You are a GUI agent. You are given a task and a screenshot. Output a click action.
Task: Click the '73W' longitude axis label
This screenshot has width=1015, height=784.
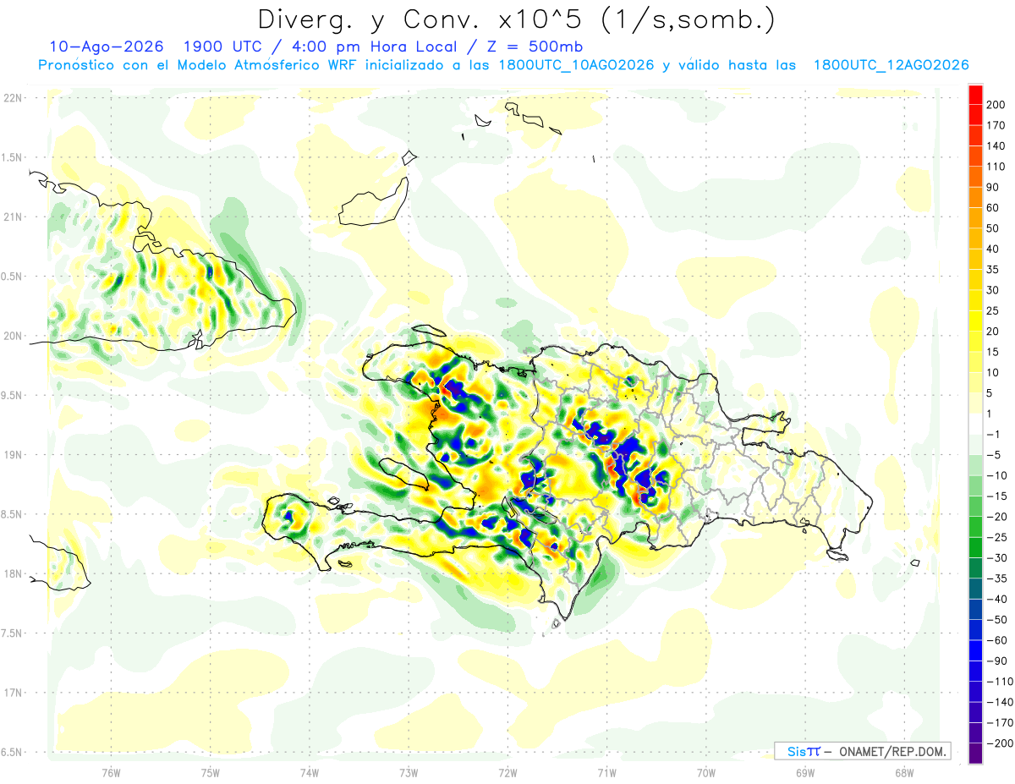(409, 774)
